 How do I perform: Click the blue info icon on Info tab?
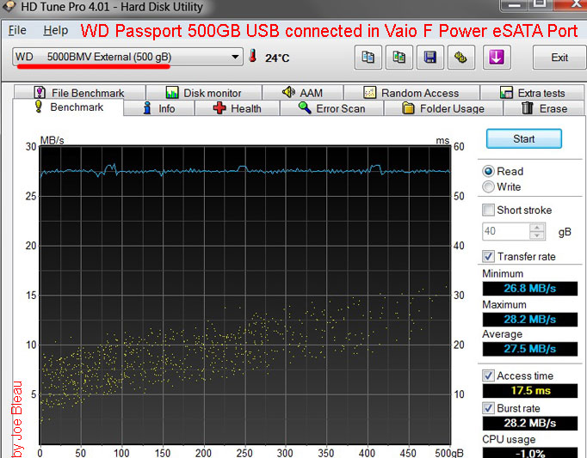147,107
